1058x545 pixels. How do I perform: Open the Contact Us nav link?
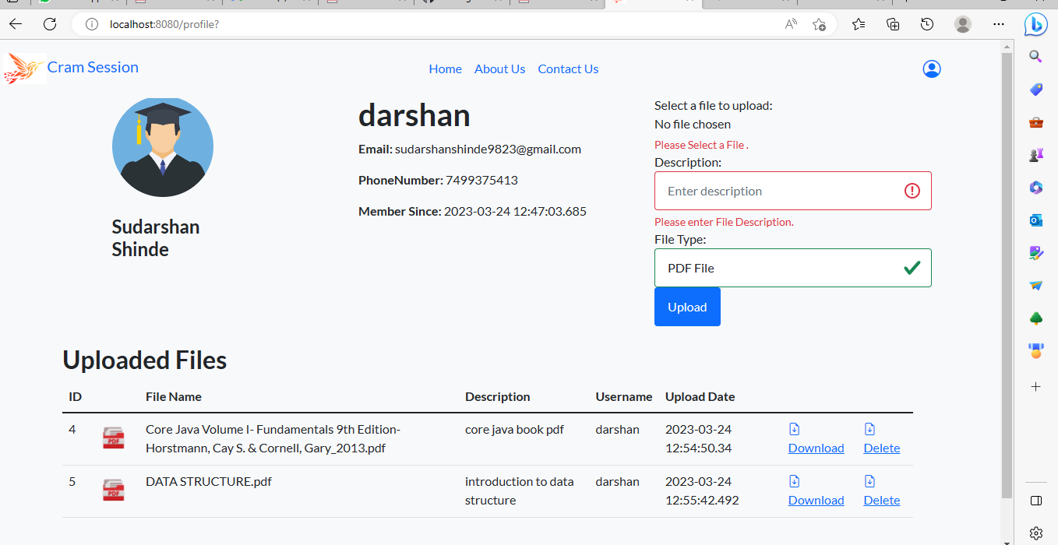click(x=568, y=69)
